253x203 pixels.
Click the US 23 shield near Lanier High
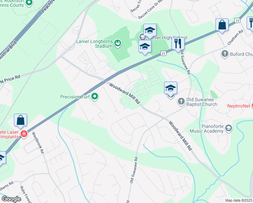point(163,53)
